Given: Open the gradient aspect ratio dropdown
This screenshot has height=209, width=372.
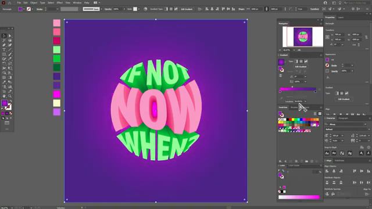Looking at the screenshot, I should [x=305, y=81].
